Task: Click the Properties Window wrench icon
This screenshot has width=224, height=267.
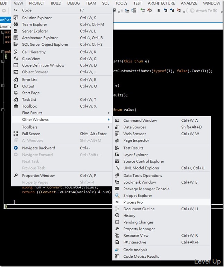Action: click(16, 175)
